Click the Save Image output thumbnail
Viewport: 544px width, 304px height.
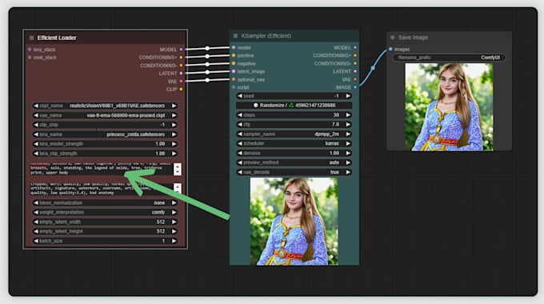click(449, 107)
